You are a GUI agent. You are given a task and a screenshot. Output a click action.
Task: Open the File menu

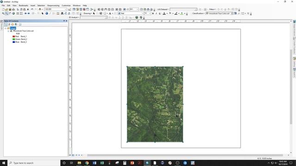click(3, 6)
